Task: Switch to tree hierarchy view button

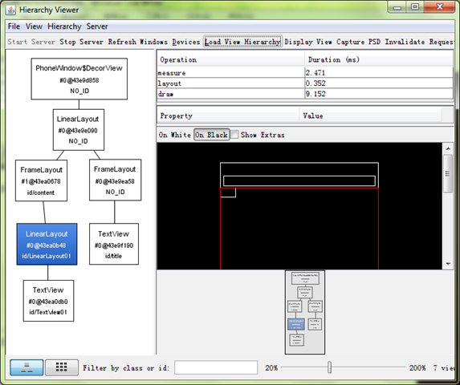Action: click(26, 367)
